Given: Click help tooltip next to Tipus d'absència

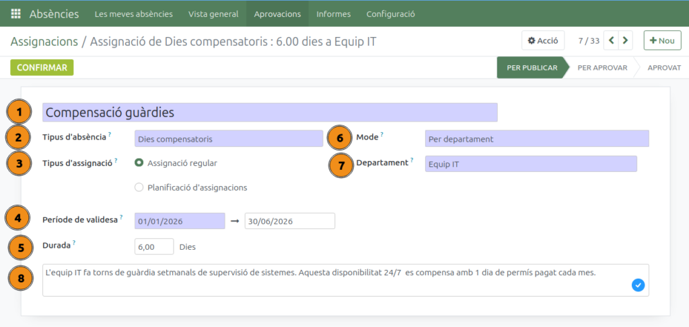Looking at the screenshot, I should click(x=110, y=135).
